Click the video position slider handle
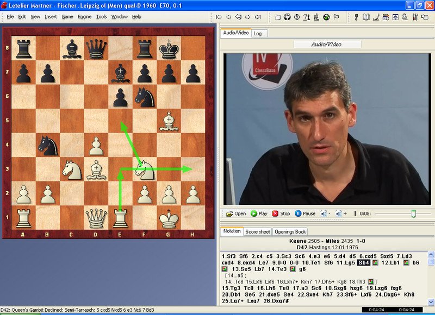This screenshot has width=435, height=315. (x=413, y=213)
